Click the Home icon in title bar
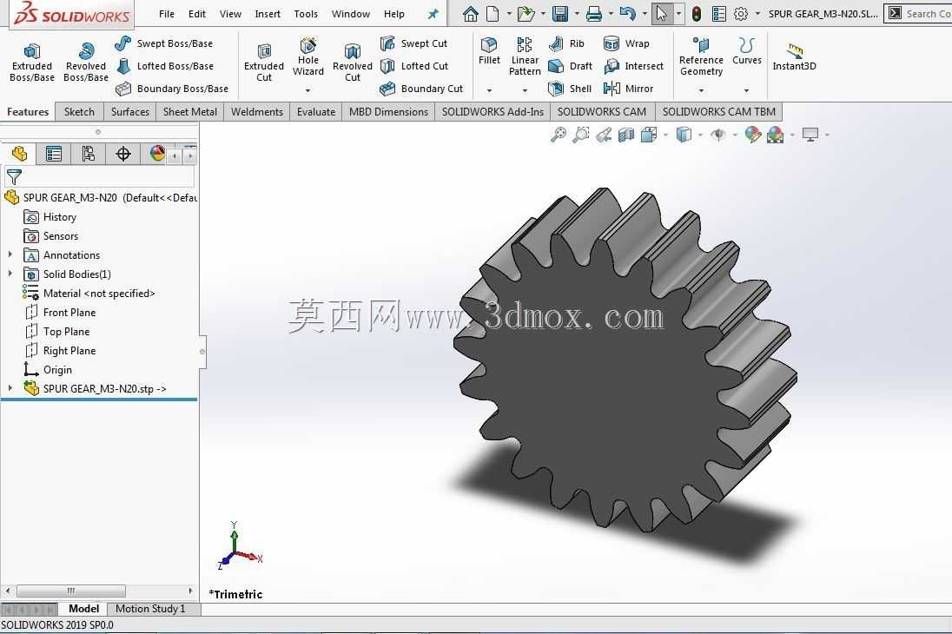This screenshot has height=634, width=952. pos(470,13)
